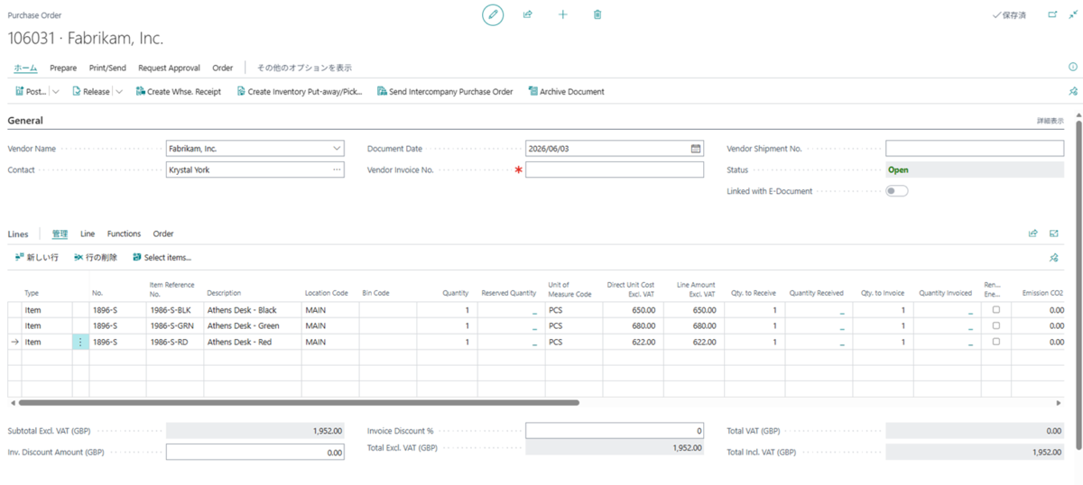Click Archive Document

566,91
